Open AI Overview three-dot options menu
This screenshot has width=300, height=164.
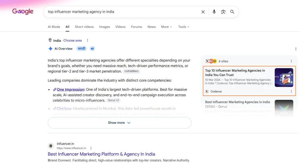[x=296, y=49]
